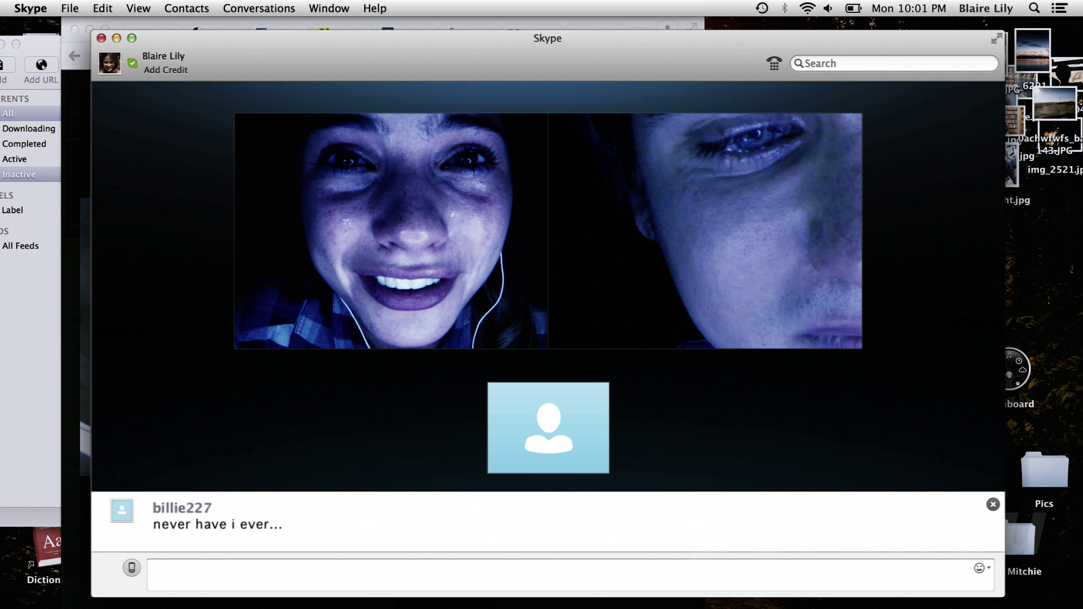Click the send SMS phone icon
Screen dimensions: 1083x609
[x=131, y=567]
